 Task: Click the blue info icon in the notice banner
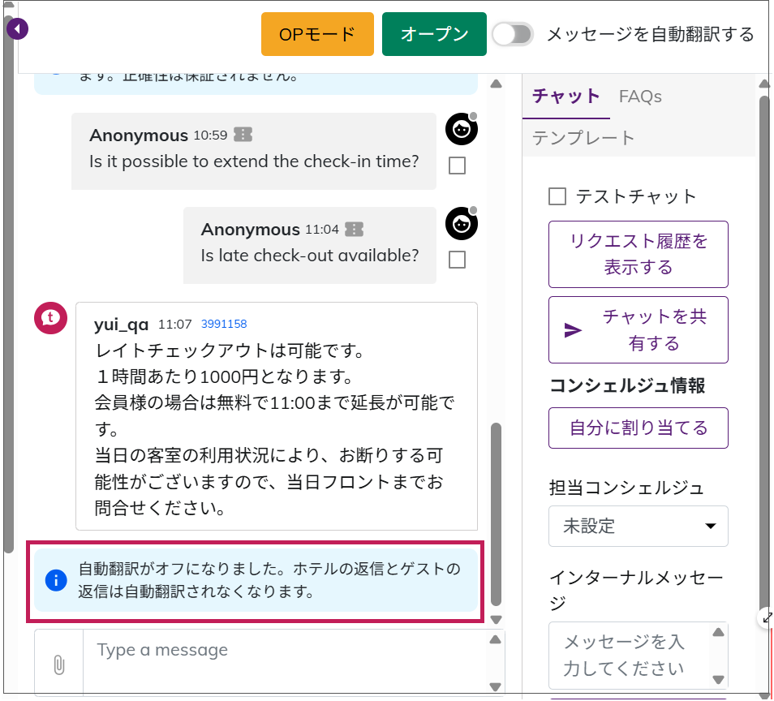coord(55,580)
